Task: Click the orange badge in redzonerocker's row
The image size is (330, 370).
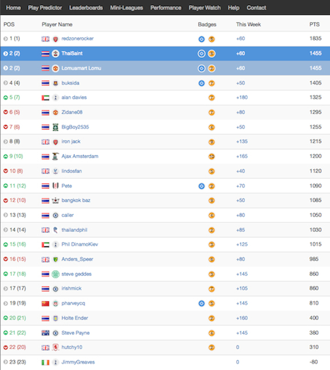Action: pos(212,39)
